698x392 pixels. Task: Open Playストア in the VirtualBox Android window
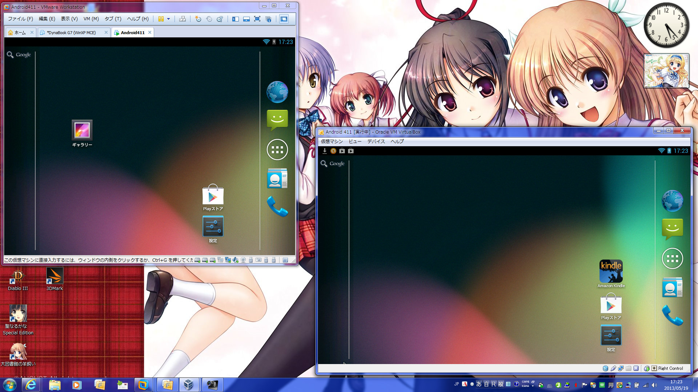(x=611, y=306)
